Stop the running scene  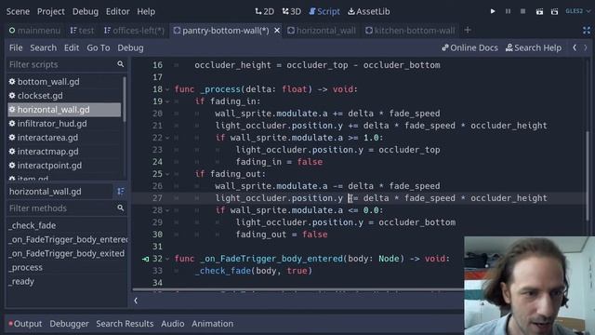click(522, 11)
